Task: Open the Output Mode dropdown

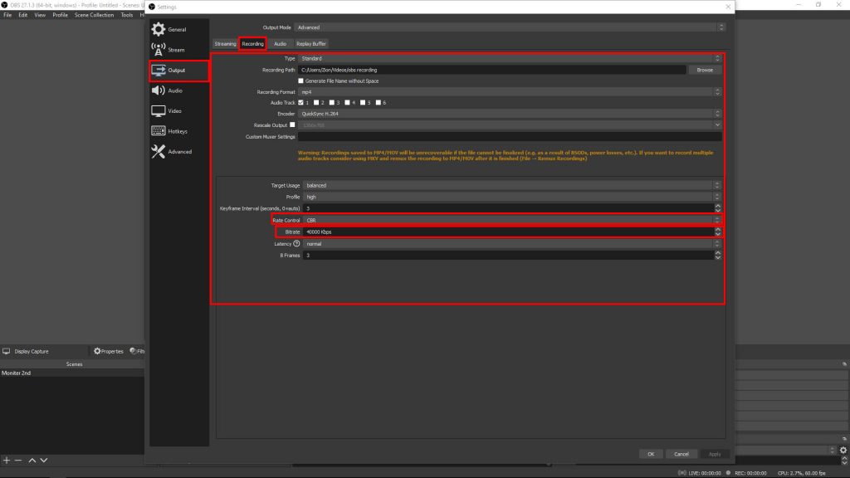Action: [510, 27]
